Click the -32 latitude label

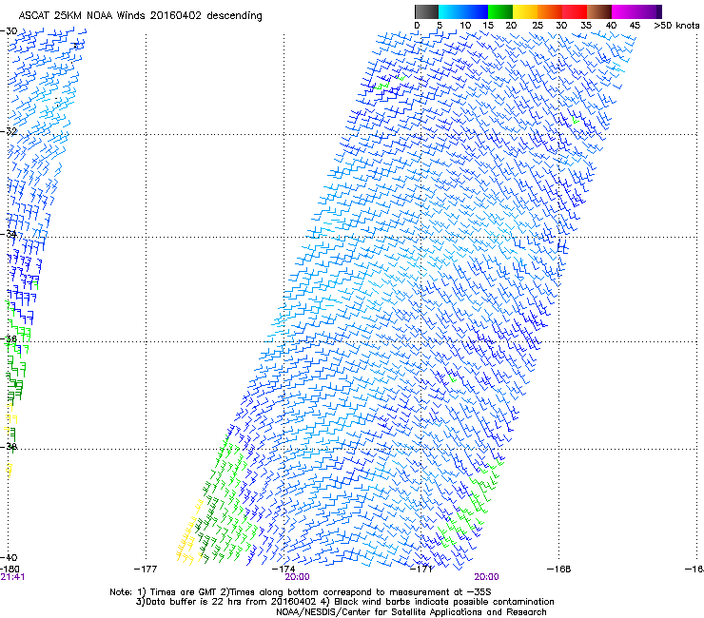[x=9, y=131]
